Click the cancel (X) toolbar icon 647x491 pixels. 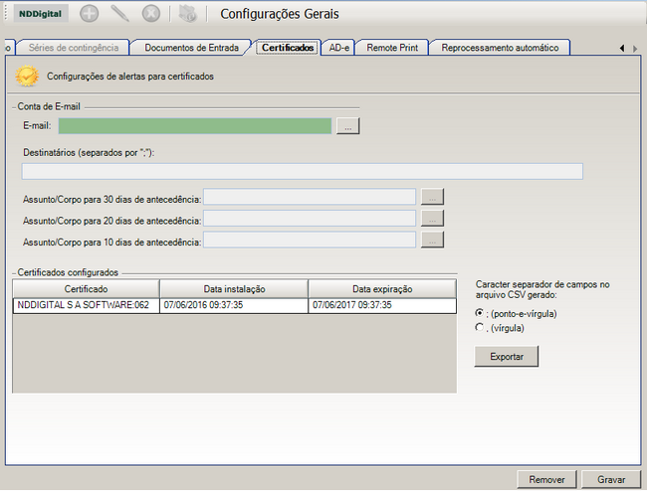click(151, 14)
